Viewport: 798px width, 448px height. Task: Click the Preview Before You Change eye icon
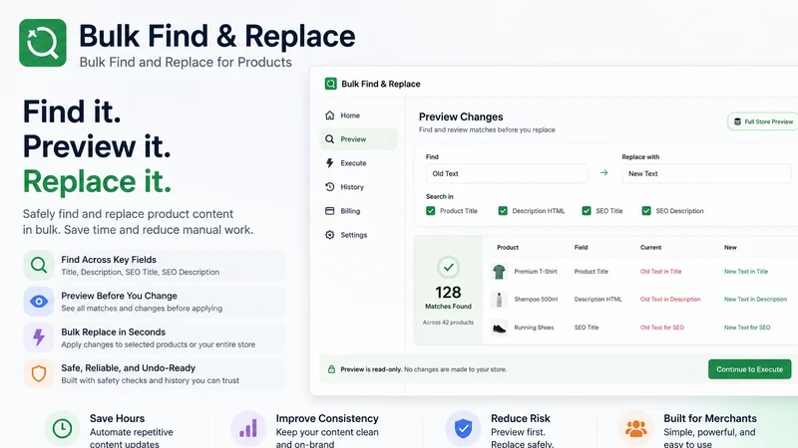39,302
